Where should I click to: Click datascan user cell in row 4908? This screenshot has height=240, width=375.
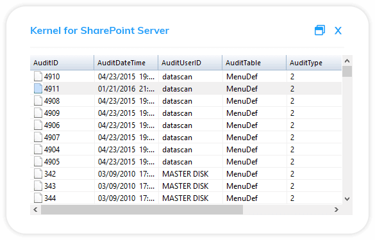(190, 101)
